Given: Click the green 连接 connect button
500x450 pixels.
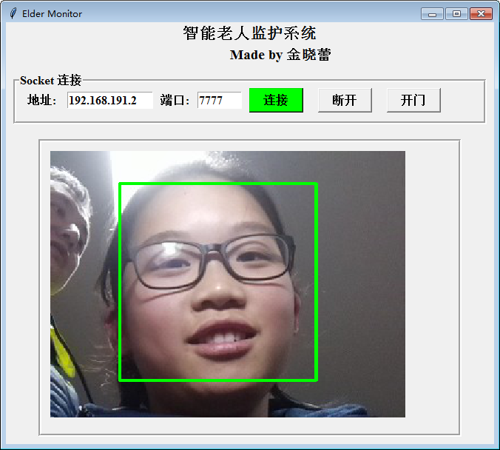Looking at the screenshot, I should [276, 100].
